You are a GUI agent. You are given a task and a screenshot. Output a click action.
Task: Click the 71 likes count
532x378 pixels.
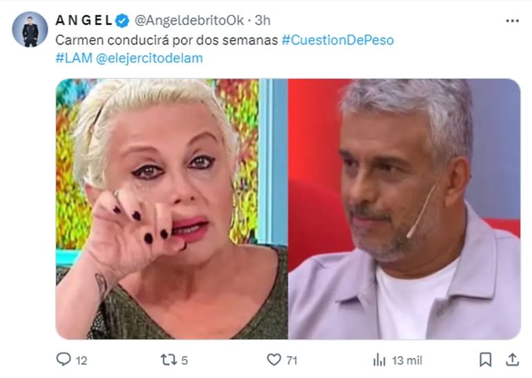pyautogui.click(x=292, y=360)
